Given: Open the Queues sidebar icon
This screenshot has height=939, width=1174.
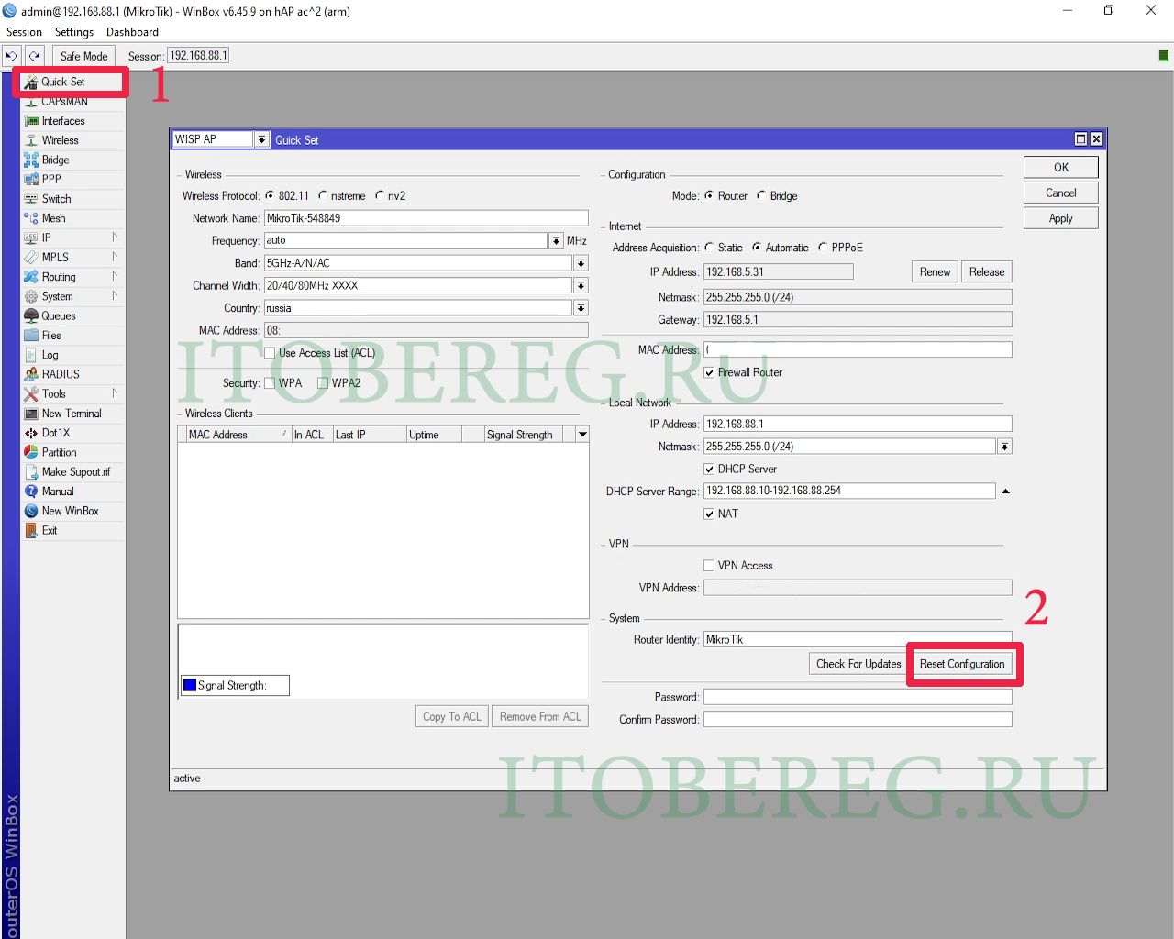Looking at the screenshot, I should (31, 316).
